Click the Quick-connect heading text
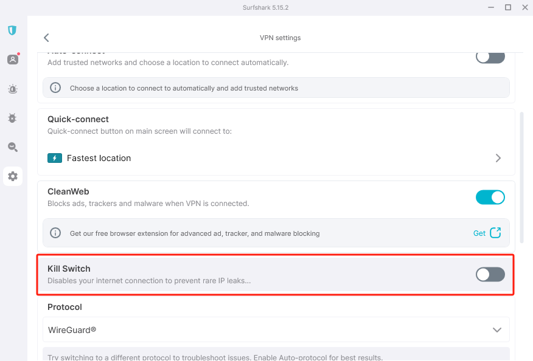Image resolution: width=533 pixels, height=361 pixels. pyautogui.click(x=78, y=119)
